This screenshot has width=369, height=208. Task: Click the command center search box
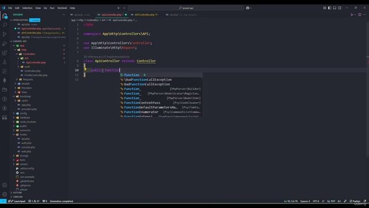(x=186, y=8)
